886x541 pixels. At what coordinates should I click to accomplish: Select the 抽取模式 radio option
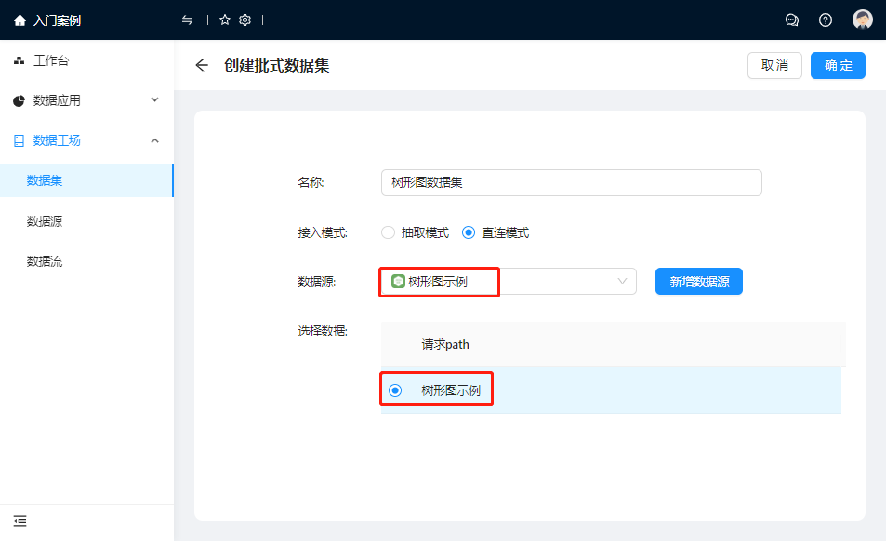[389, 232]
